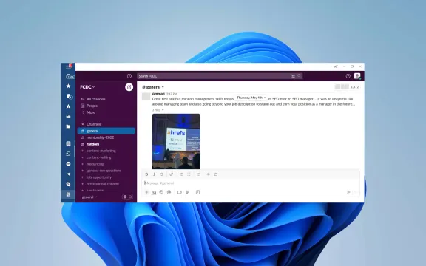The width and height of the screenshot is (426, 266).
Task: Select the general channel
Action: (x=106, y=131)
